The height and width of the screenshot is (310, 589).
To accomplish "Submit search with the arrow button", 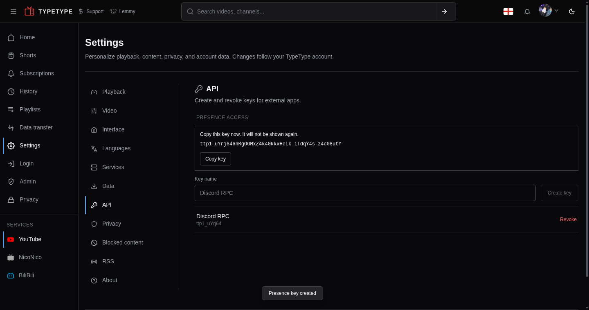I will point(444,11).
